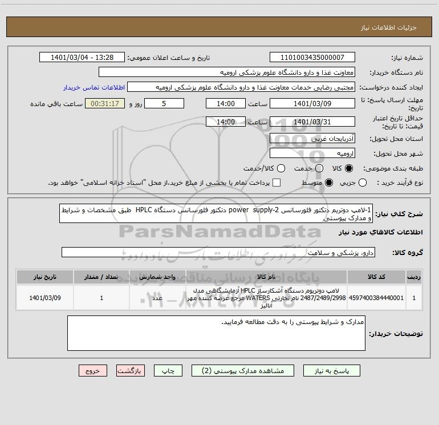Select the جزیی purchase type radio
The height and width of the screenshot is (425, 439).
(x=363, y=183)
